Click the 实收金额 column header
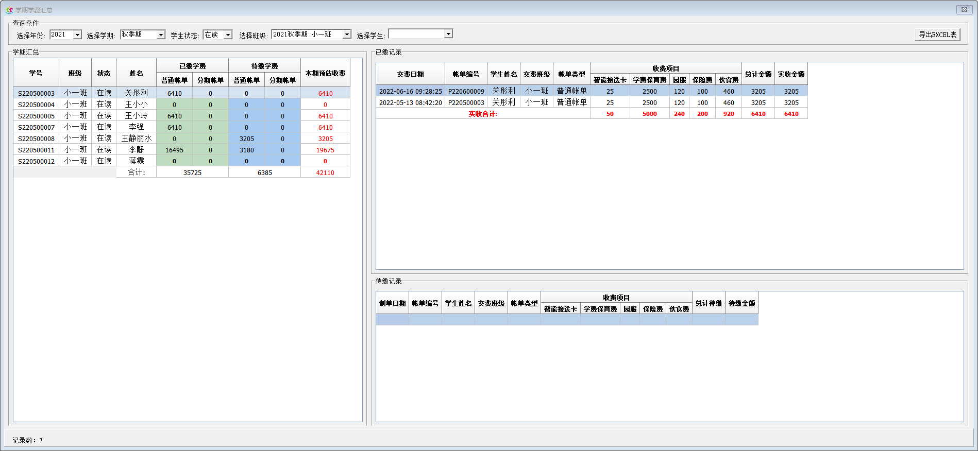Image resolution: width=978 pixels, height=451 pixels. pos(791,74)
